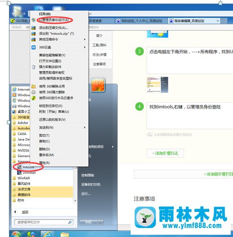Click the user account flower picture
Screen dimensions: 233x237
tap(98, 85)
